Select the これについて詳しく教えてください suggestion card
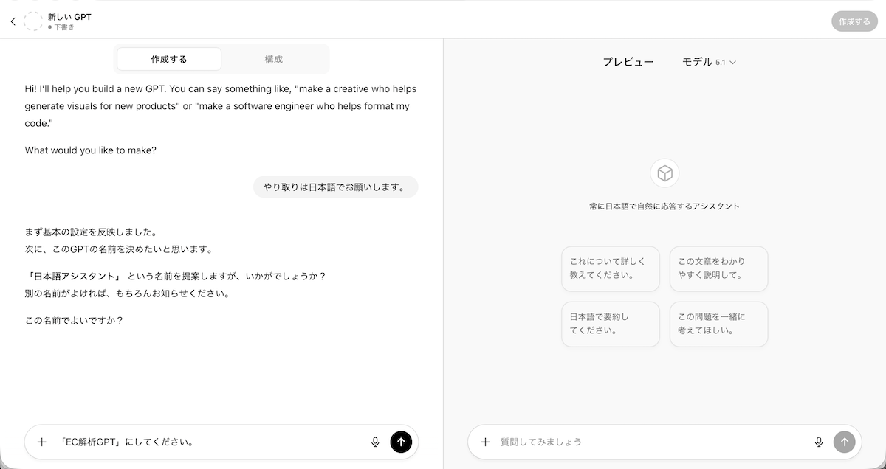The width and height of the screenshot is (886, 469). click(610, 268)
